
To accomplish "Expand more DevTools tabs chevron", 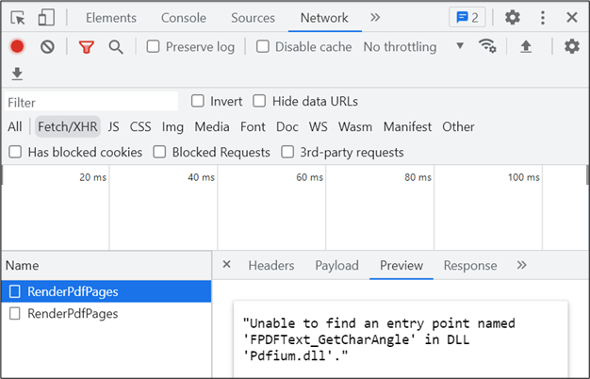I will [x=375, y=18].
